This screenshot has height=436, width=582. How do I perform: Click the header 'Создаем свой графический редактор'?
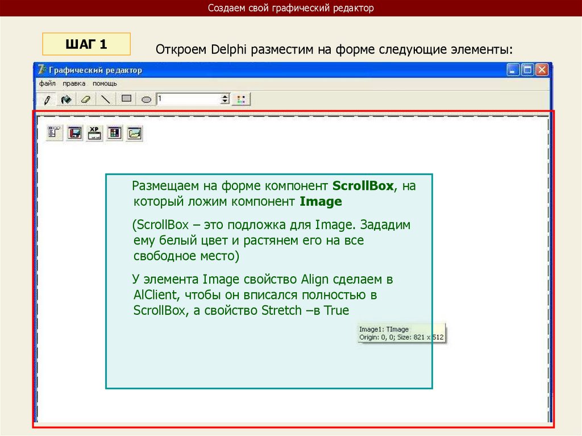[x=290, y=8]
